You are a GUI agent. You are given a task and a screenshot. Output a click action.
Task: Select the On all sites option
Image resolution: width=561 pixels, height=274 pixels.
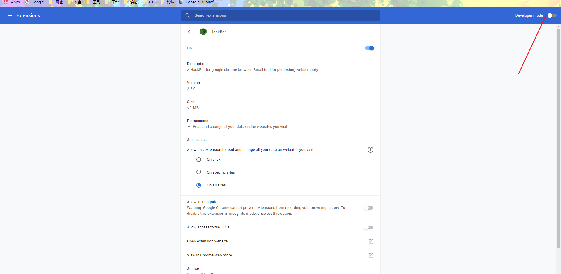[199, 185]
